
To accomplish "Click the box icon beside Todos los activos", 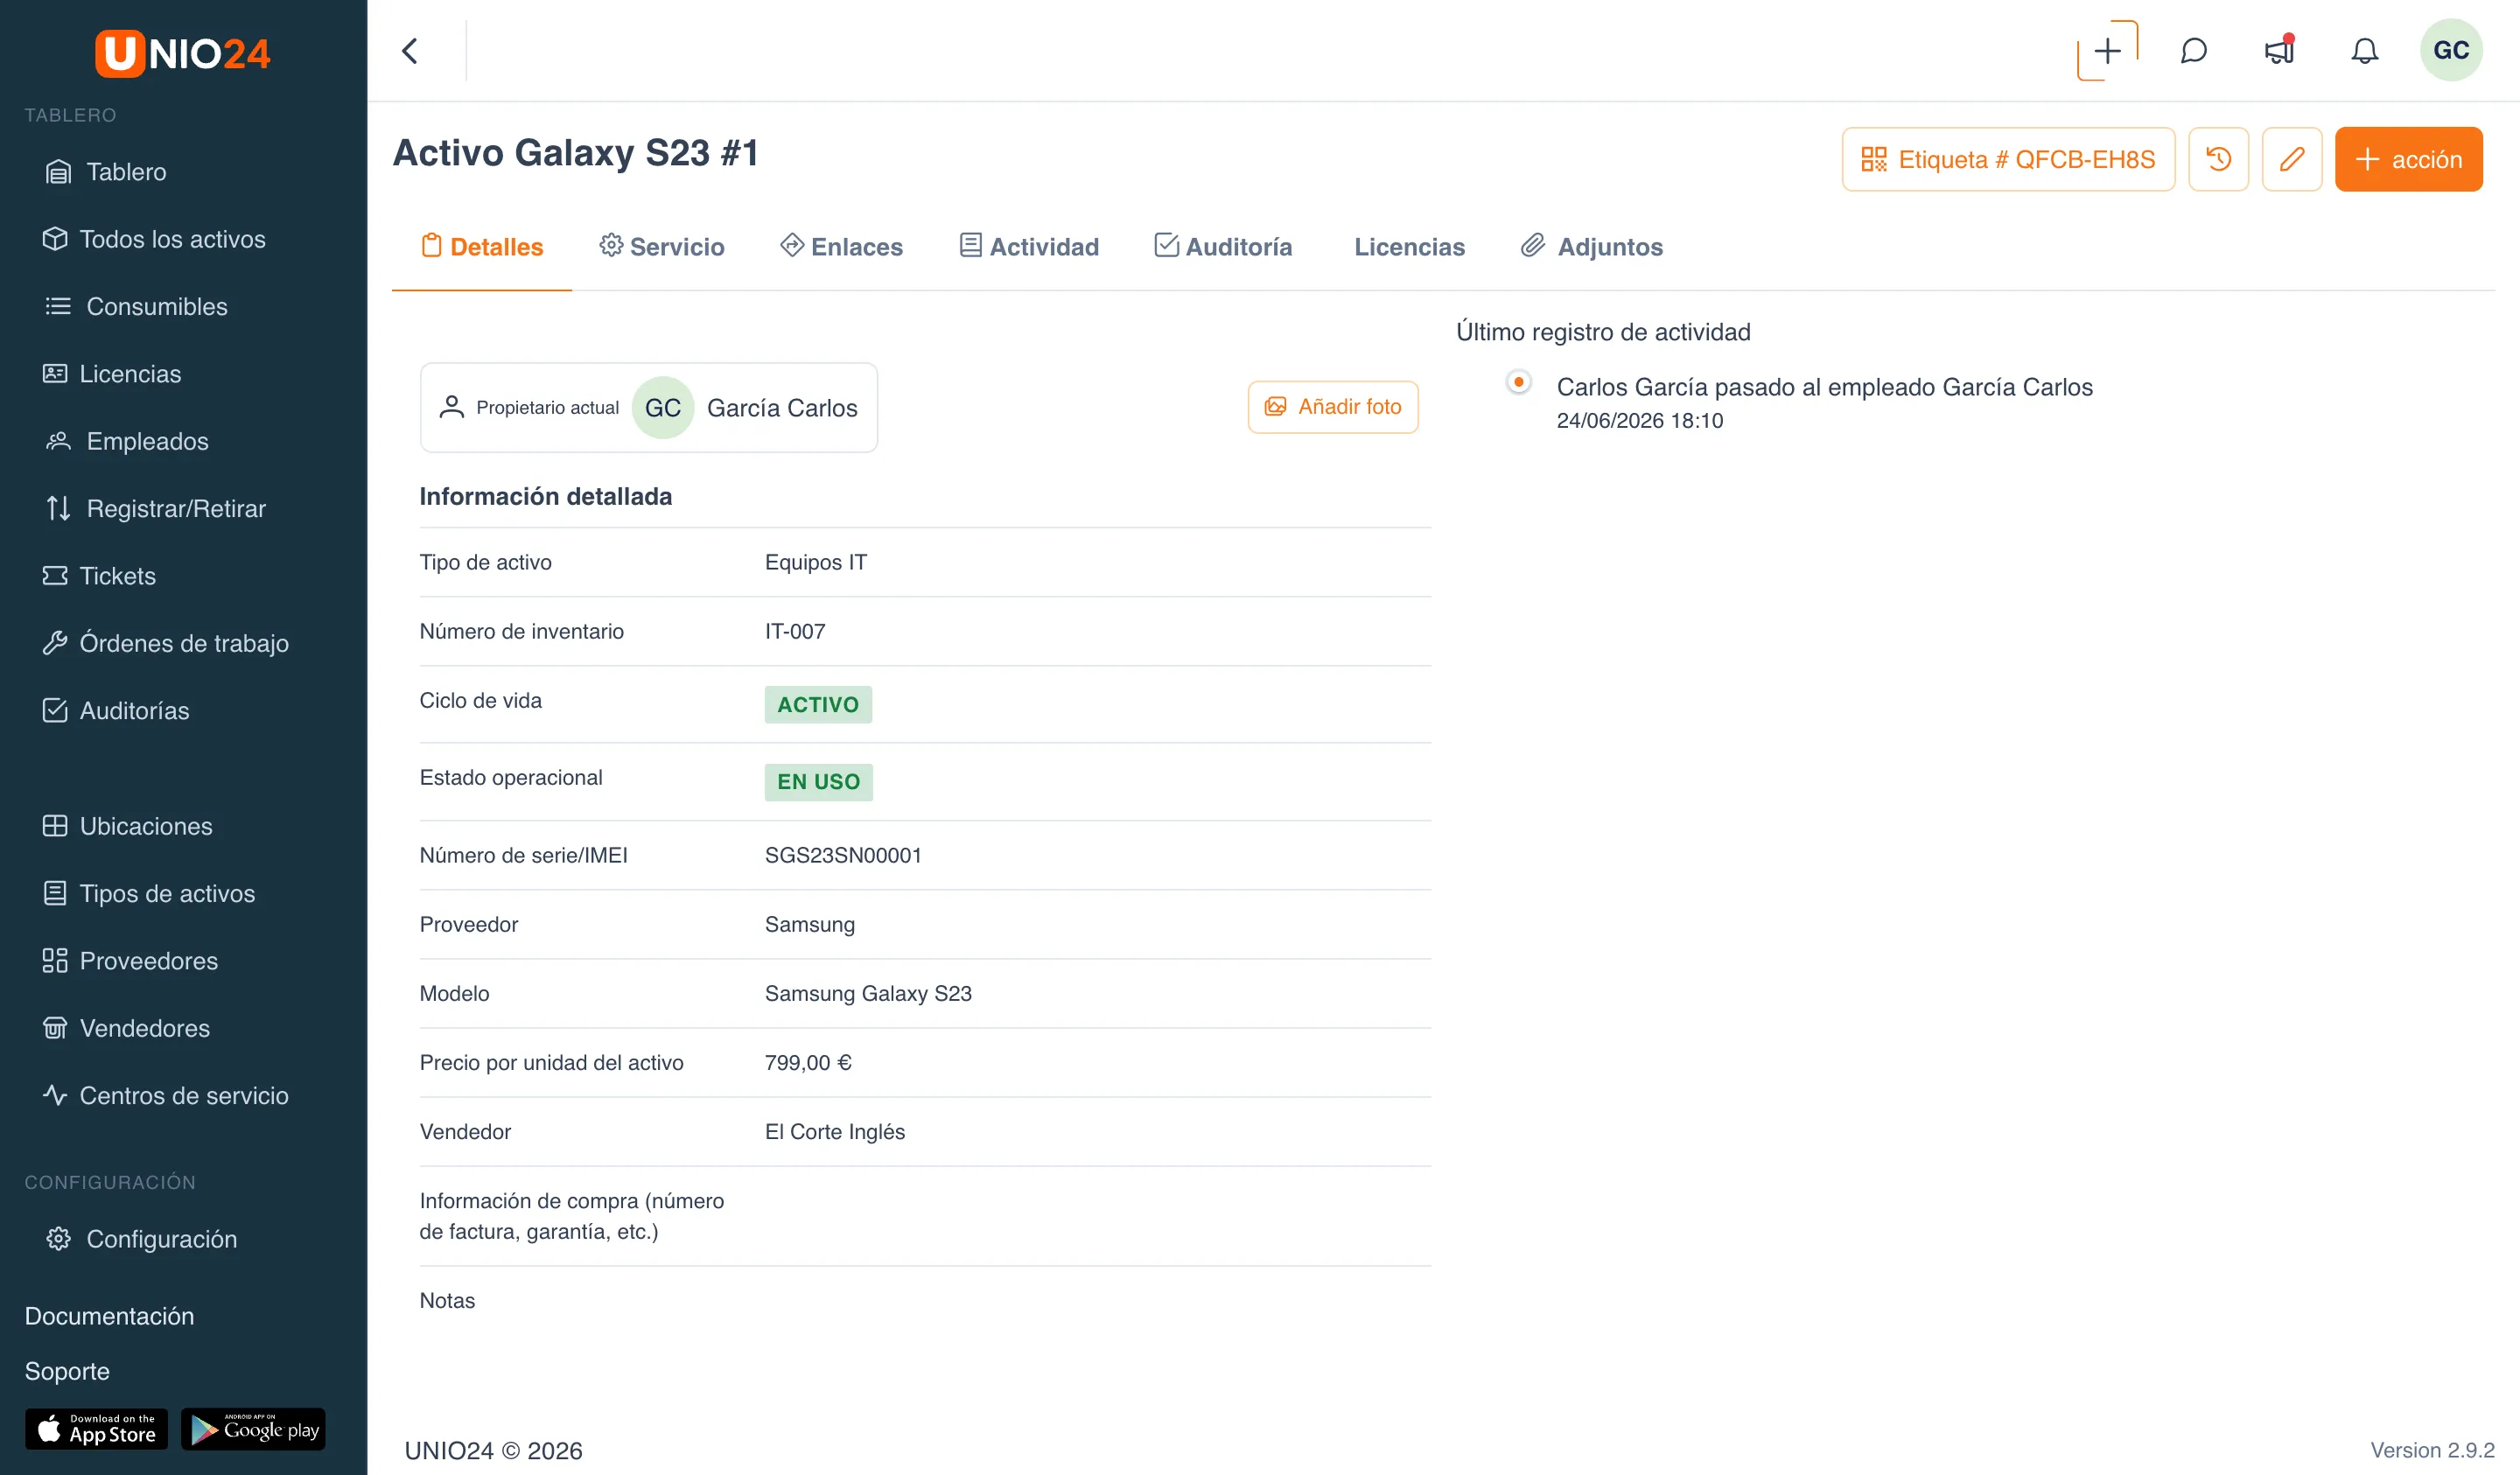I will point(55,239).
